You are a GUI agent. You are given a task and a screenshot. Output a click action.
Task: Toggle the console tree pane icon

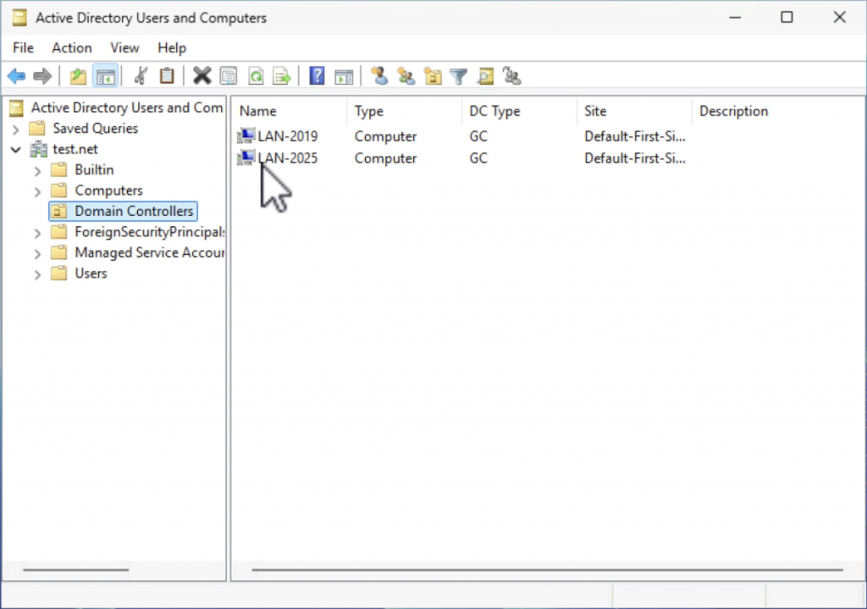click(105, 76)
